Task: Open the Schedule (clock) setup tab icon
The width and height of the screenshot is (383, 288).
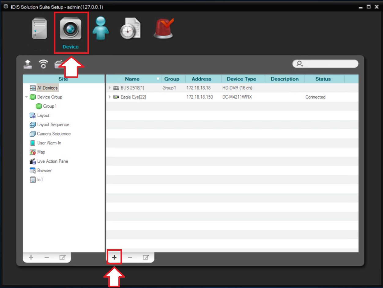Action: coord(130,29)
